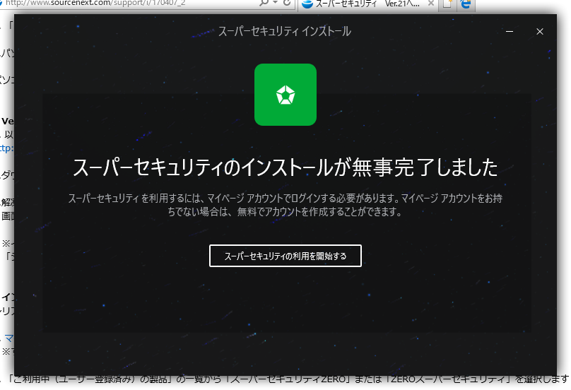Click the マイページ アカウント description paragraph
Viewport: 571px width, 390px height.
285,205
